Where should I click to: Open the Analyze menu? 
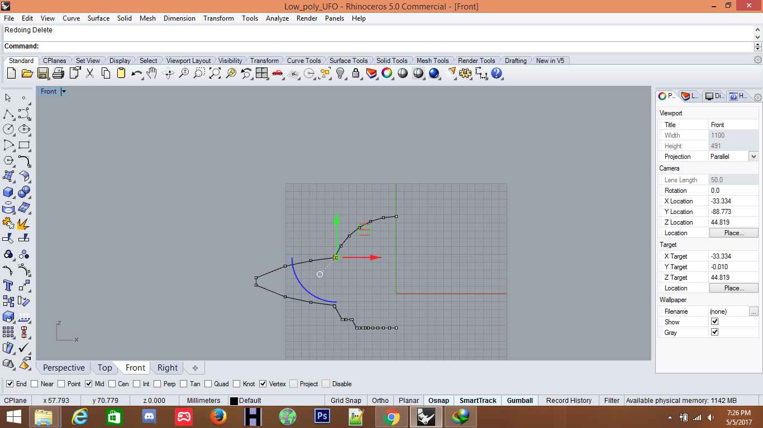pos(277,18)
